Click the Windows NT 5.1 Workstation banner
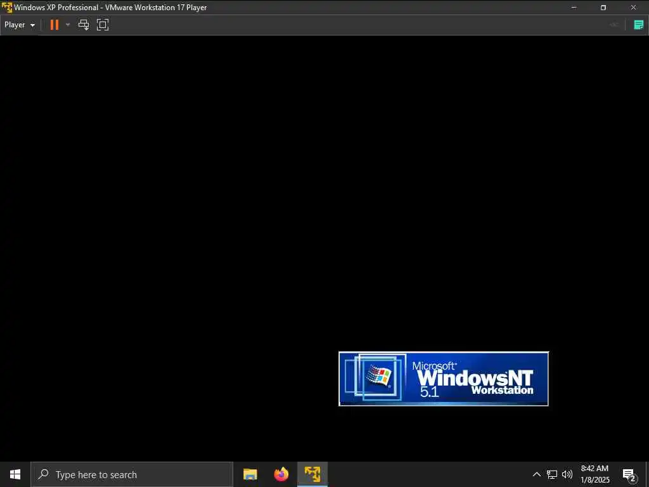The width and height of the screenshot is (649, 487). (x=443, y=379)
